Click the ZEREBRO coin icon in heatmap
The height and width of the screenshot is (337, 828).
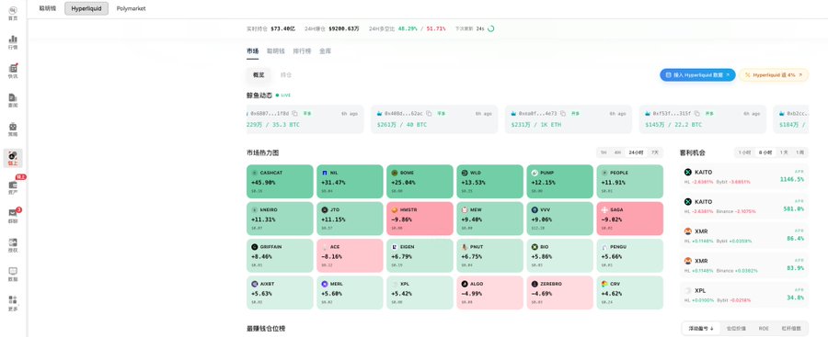click(x=535, y=284)
